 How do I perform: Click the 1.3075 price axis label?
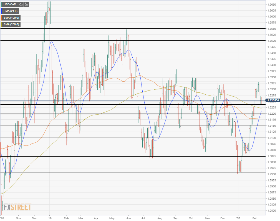[271, 144]
